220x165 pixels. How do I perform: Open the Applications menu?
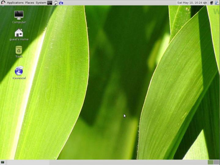click(x=15, y=3)
